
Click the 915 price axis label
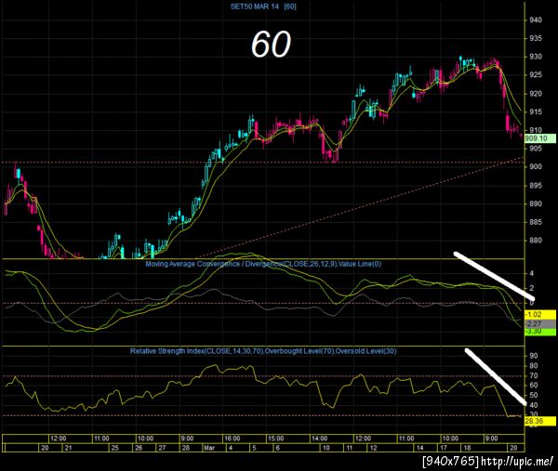pos(536,112)
